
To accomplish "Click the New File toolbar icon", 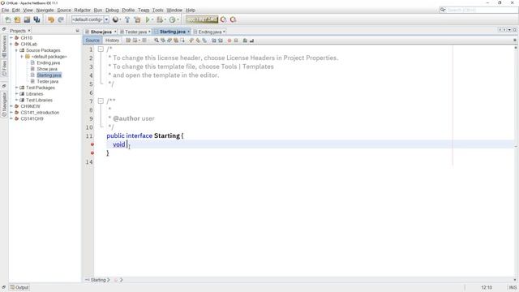I will [8, 19].
